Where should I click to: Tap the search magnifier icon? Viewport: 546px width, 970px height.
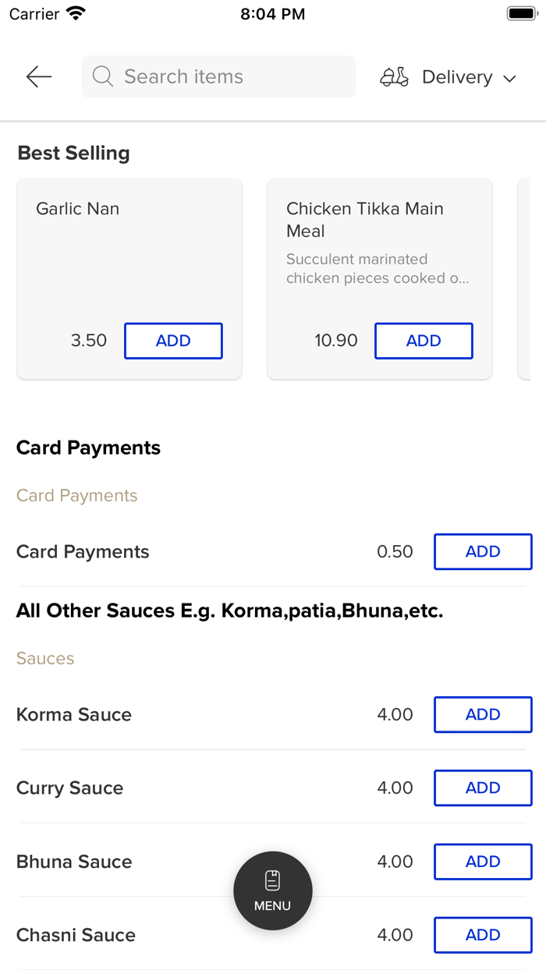[102, 76]
